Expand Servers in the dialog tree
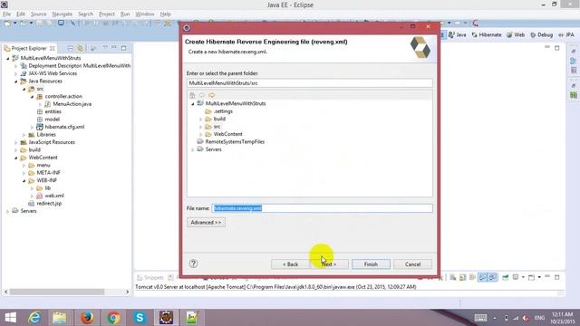 pyautogui.click(x=193, y=149)
